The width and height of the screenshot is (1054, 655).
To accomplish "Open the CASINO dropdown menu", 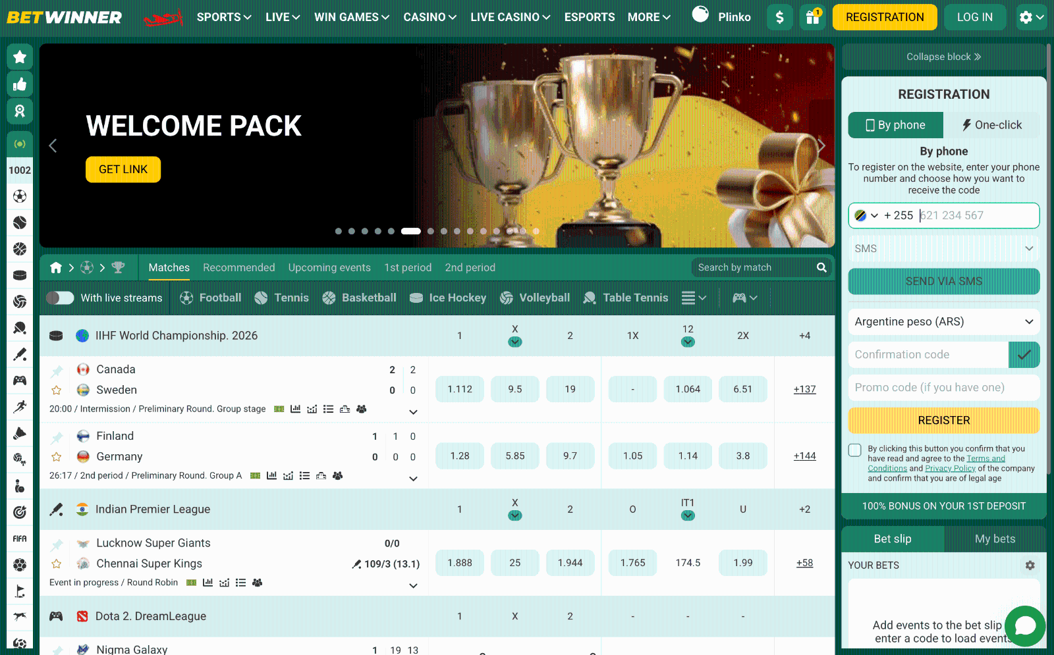I will (x=430, y=17).
